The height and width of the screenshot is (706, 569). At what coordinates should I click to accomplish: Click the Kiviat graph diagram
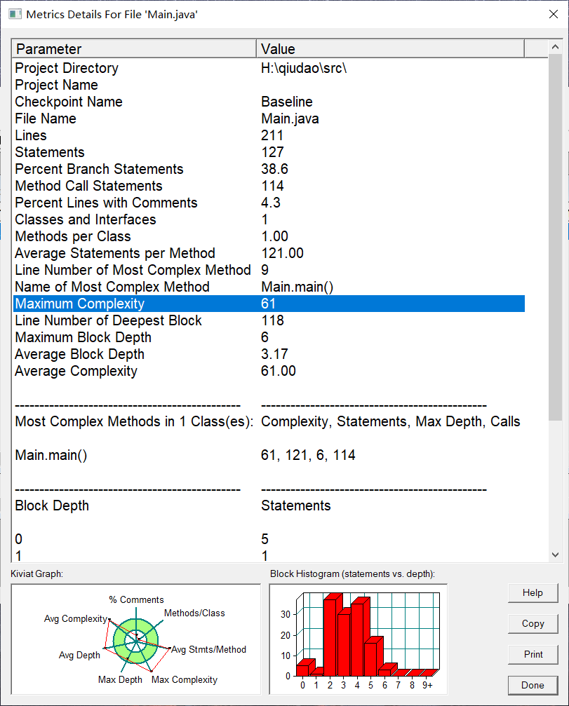click(x=135, y=639)
